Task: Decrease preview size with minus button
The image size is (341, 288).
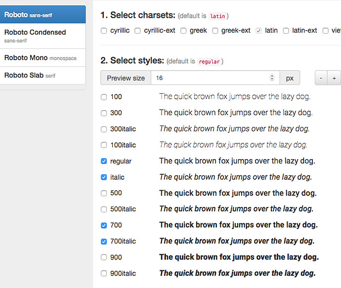Action: coord(321,78)
